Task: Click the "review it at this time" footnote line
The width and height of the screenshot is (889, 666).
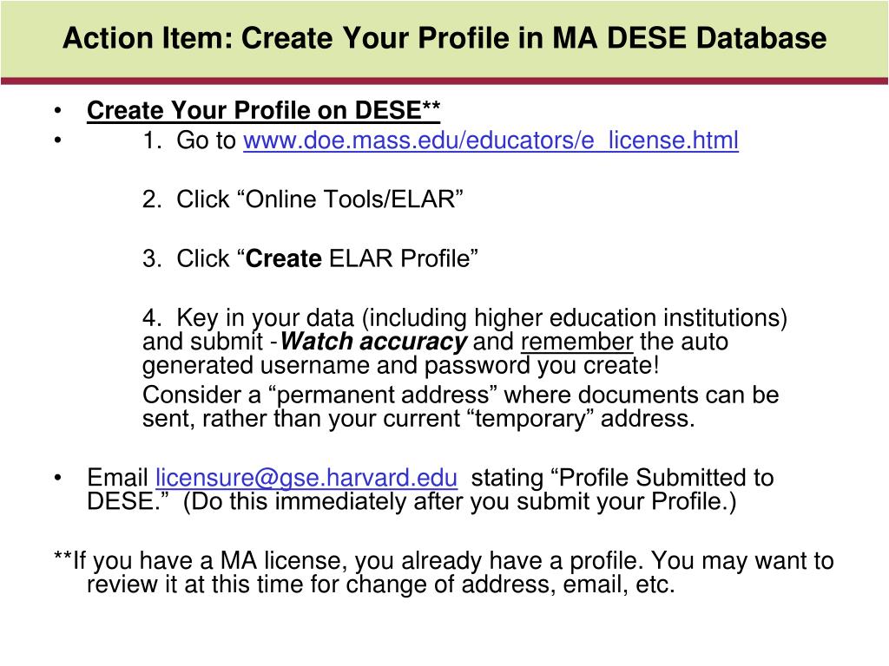Action: [x=381, y=584]
